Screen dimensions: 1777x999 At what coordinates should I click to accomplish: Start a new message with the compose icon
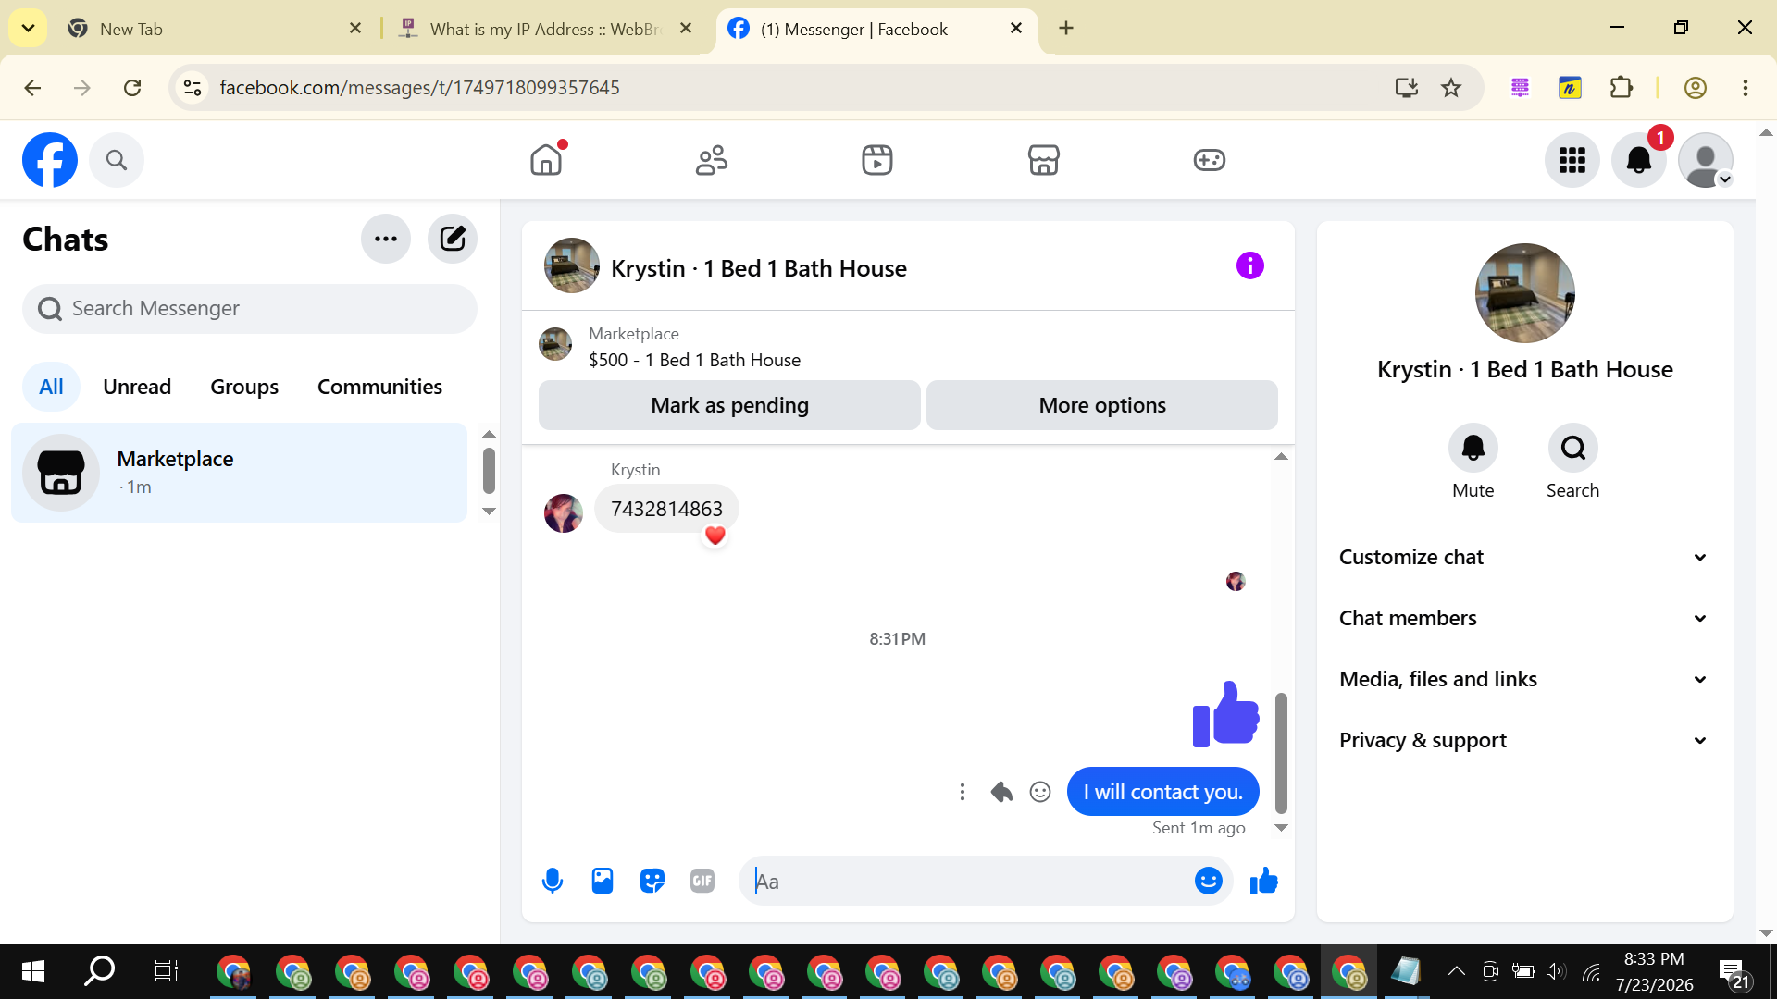(453, 239)
